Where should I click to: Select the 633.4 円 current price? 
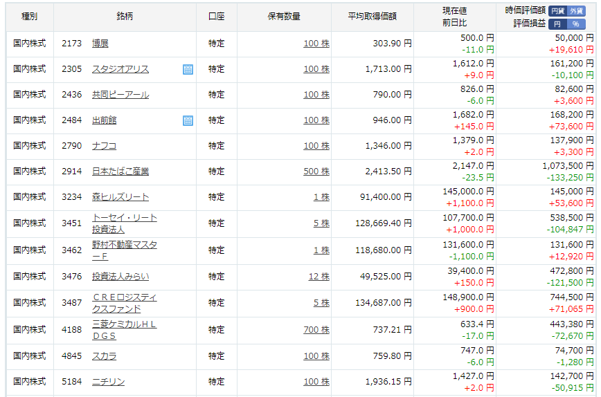(478, 324)
